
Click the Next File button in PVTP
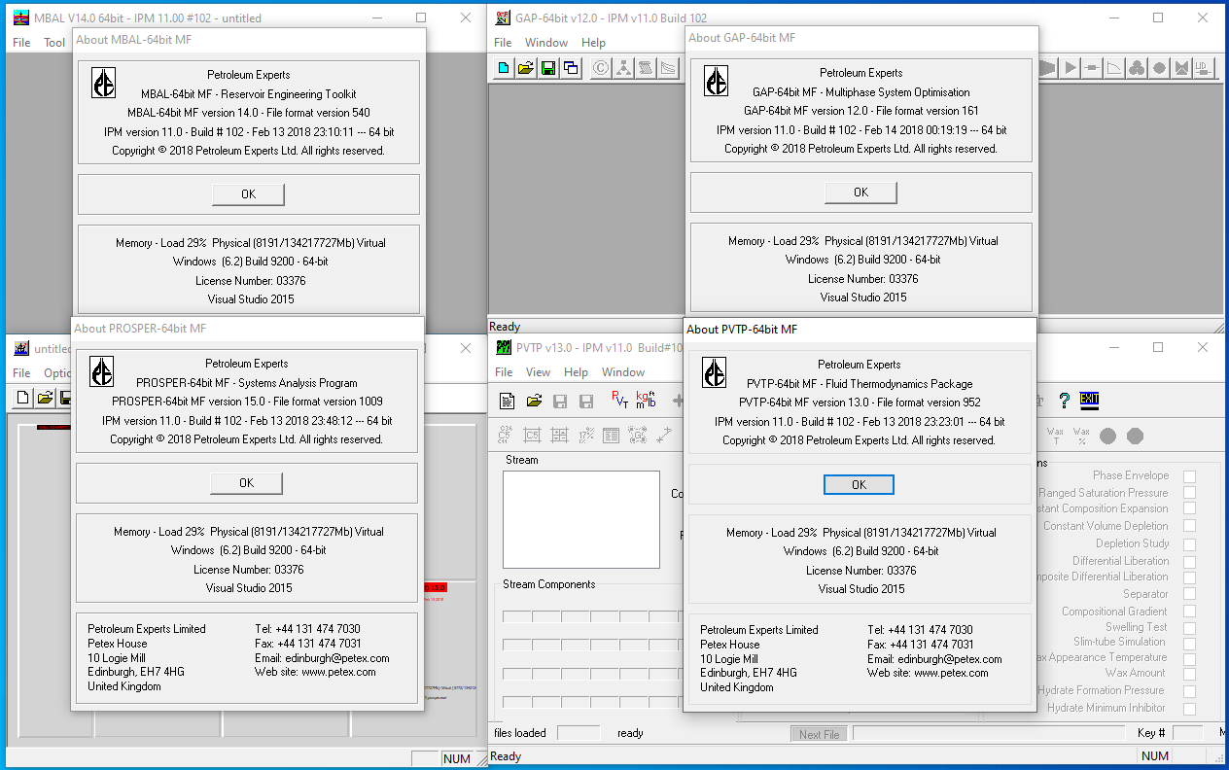[819, 735]
